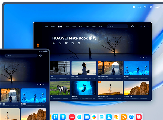163x120 pixels.
Task: Launch the red HUAWEI store app from dock
Action: pos(72,117)
